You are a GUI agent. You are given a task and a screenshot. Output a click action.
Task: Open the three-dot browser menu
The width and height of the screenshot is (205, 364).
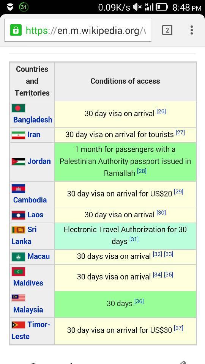(x=191, y=30)
